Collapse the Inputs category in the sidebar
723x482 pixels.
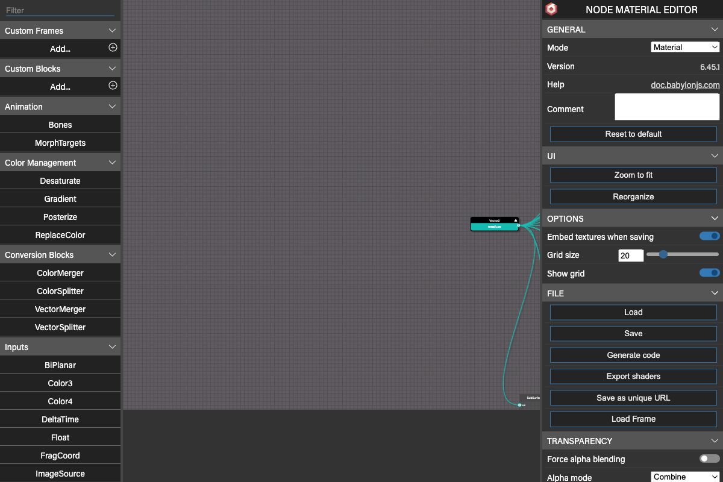click(x=112, y=346)
